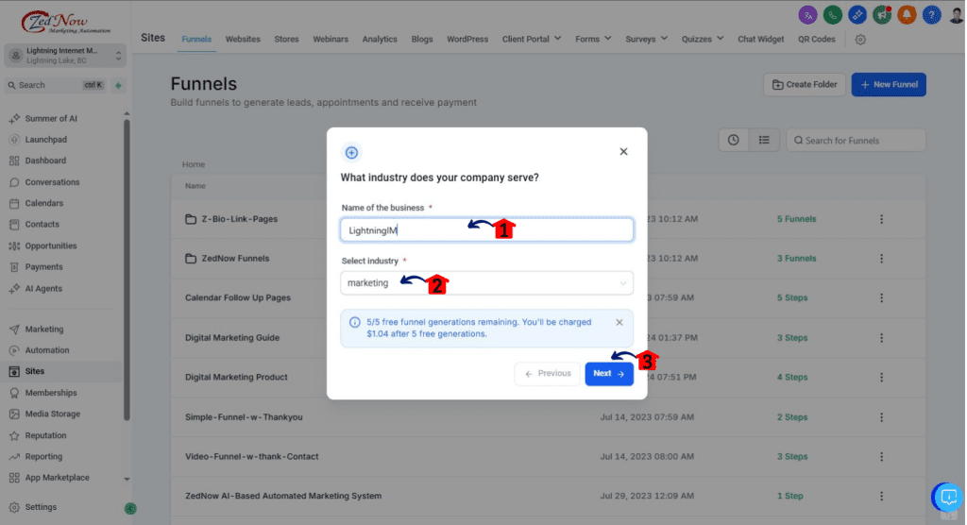Click the sidebar Search box
Image resolution: width=967 pixels, height=525 pixels.
point(56,85)
